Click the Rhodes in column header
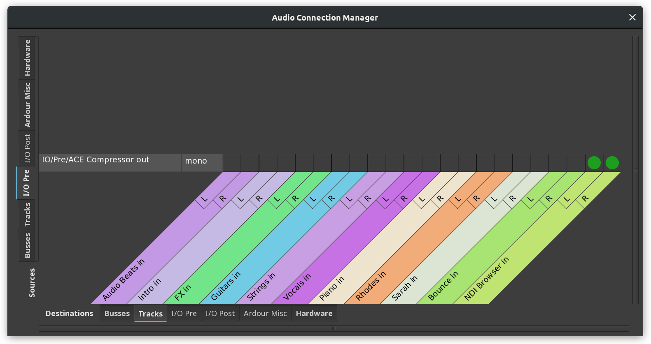The height and width of the screenshot is (344, 651). 371,286
